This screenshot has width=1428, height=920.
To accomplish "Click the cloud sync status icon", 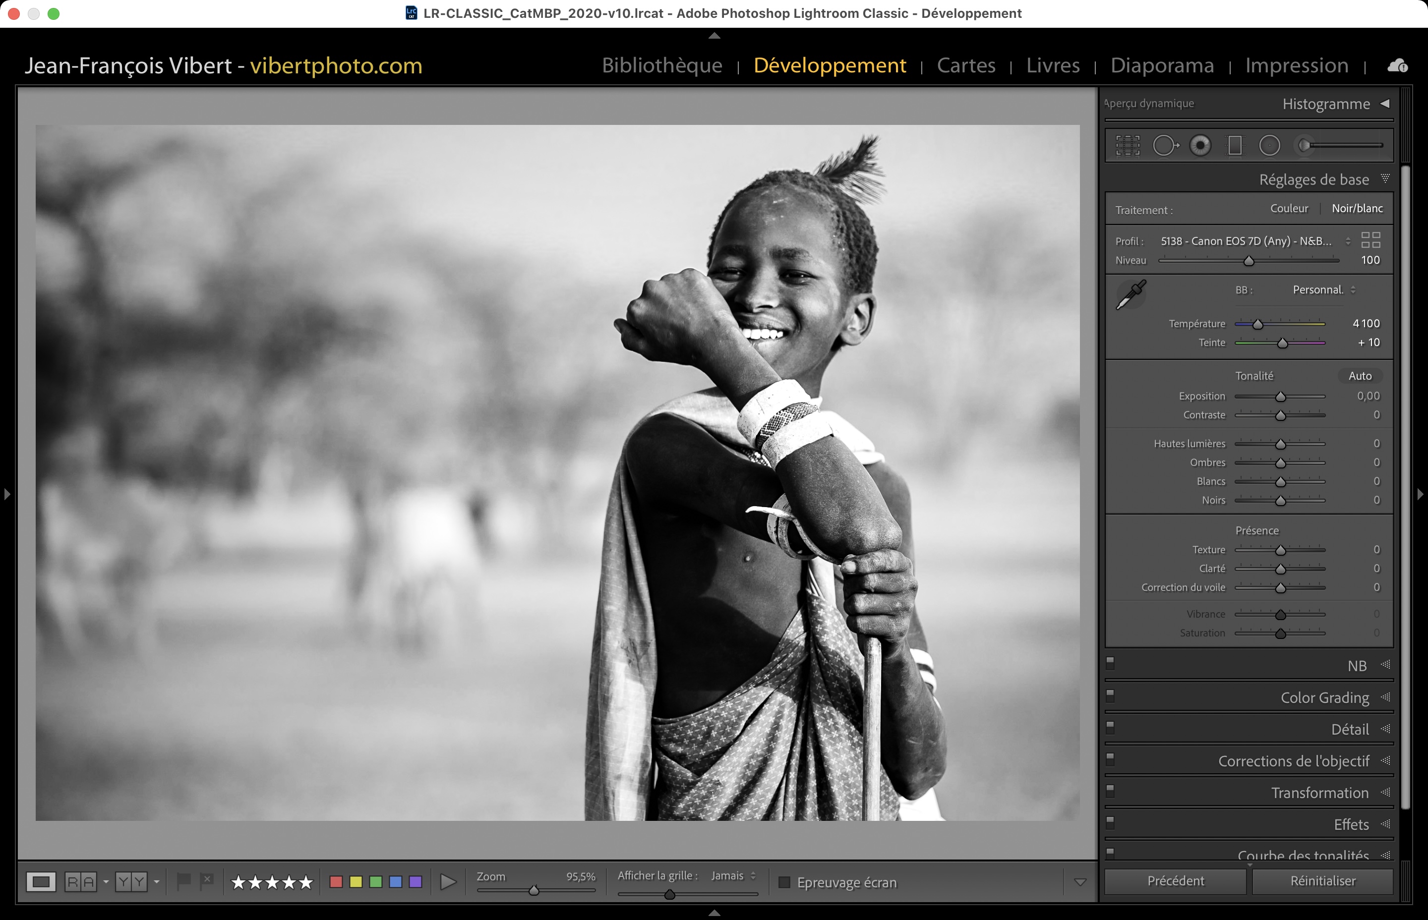I will tap(1397, 66).
